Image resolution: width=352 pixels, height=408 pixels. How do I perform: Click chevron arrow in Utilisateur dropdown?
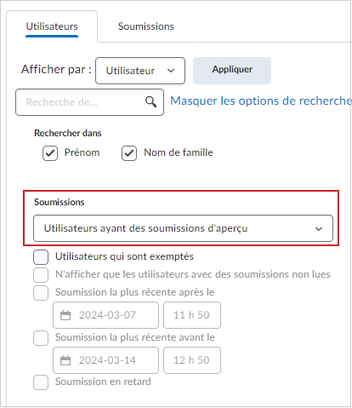171,71
